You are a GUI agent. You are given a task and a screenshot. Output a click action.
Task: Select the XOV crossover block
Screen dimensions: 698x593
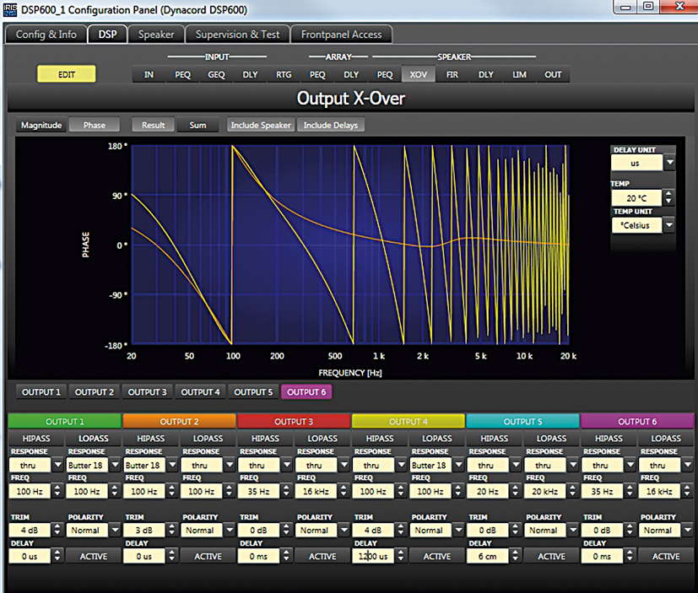419,74
